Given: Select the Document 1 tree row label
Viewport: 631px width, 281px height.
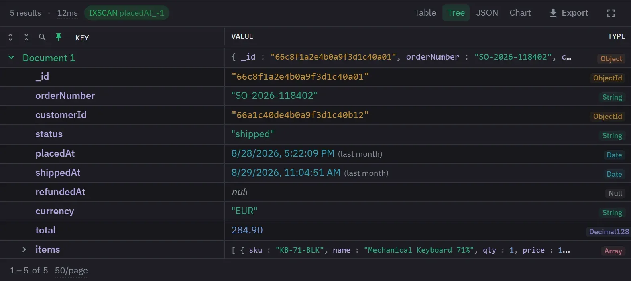Looking at the screenshot, I should tap(49, 58).
